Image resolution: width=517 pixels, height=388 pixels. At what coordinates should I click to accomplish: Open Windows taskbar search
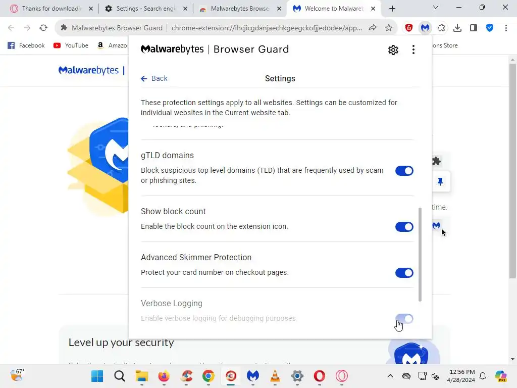119,376
